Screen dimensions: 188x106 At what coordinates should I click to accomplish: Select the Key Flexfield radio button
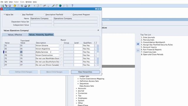[x=21, y=14]
